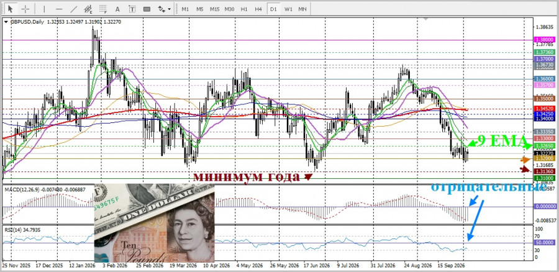Switch chart to M15 timeframe
Viewport: 559px width, 272px height.
click(x=215, y=9)
